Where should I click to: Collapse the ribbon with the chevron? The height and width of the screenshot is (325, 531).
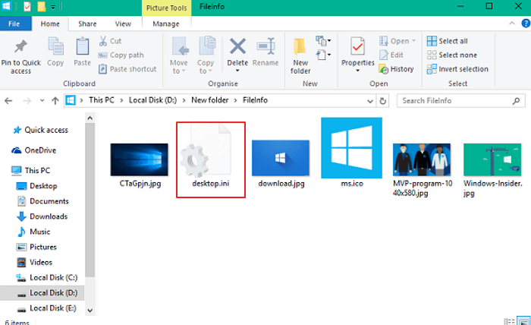512,24
